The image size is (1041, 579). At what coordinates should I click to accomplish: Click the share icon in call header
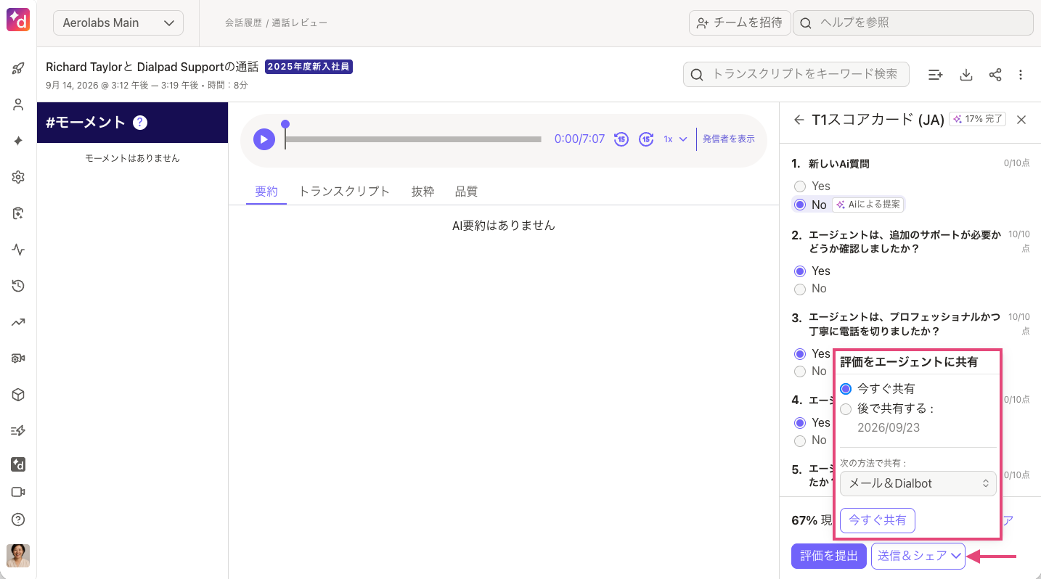(995, 75)
